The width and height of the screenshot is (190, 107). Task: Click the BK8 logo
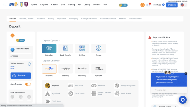(13, 4)
